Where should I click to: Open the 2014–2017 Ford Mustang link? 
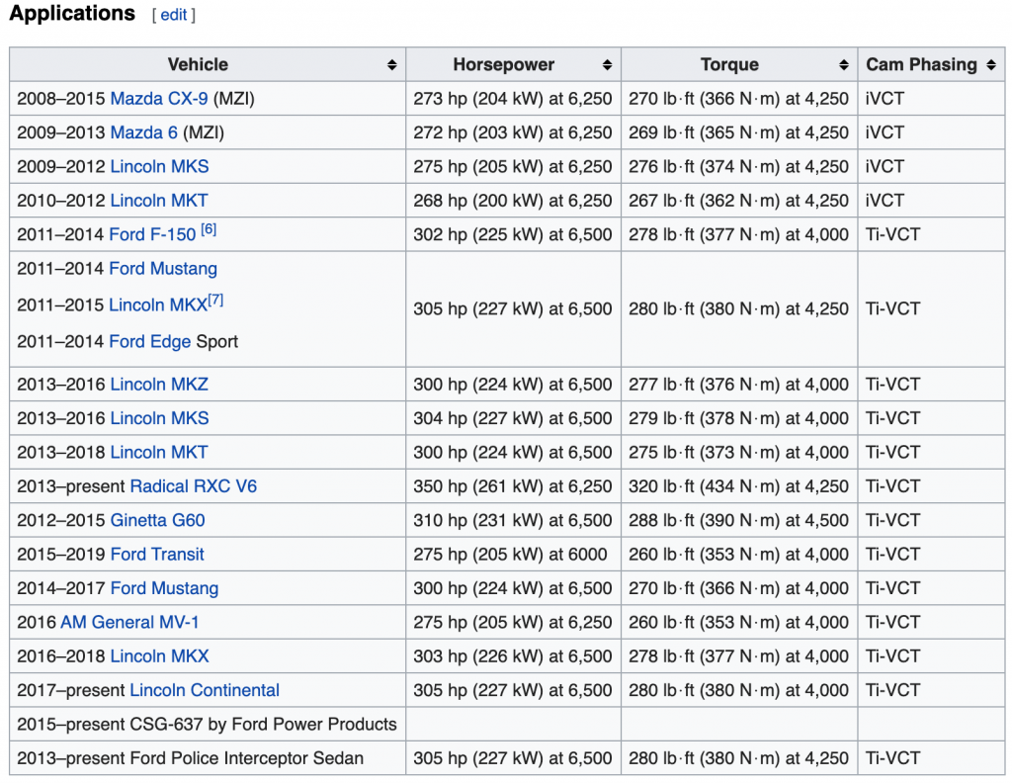165,588
